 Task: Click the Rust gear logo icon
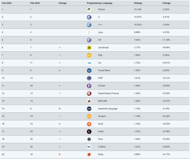89,139
